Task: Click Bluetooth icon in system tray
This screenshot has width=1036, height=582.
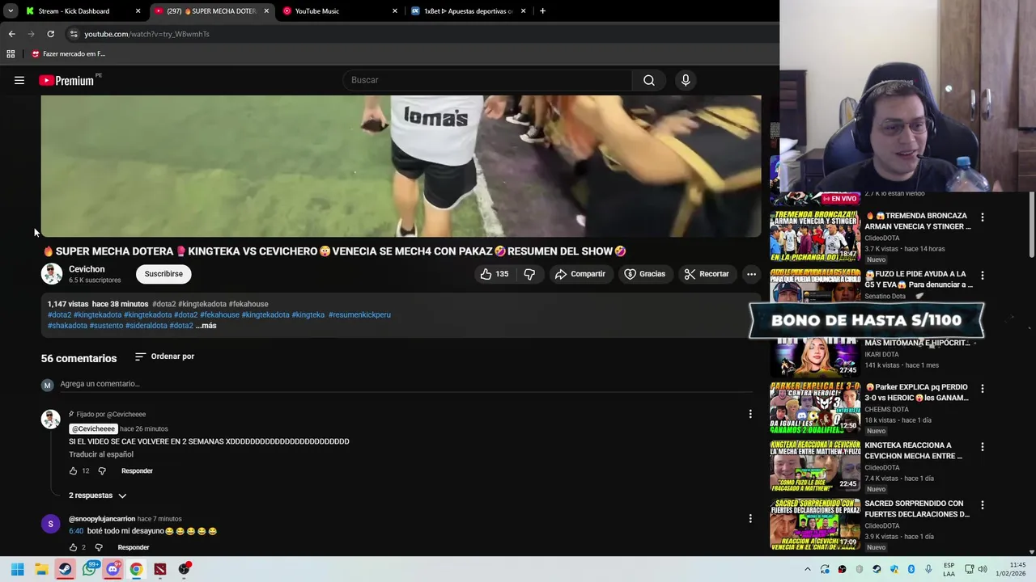Action: (911, 569)
